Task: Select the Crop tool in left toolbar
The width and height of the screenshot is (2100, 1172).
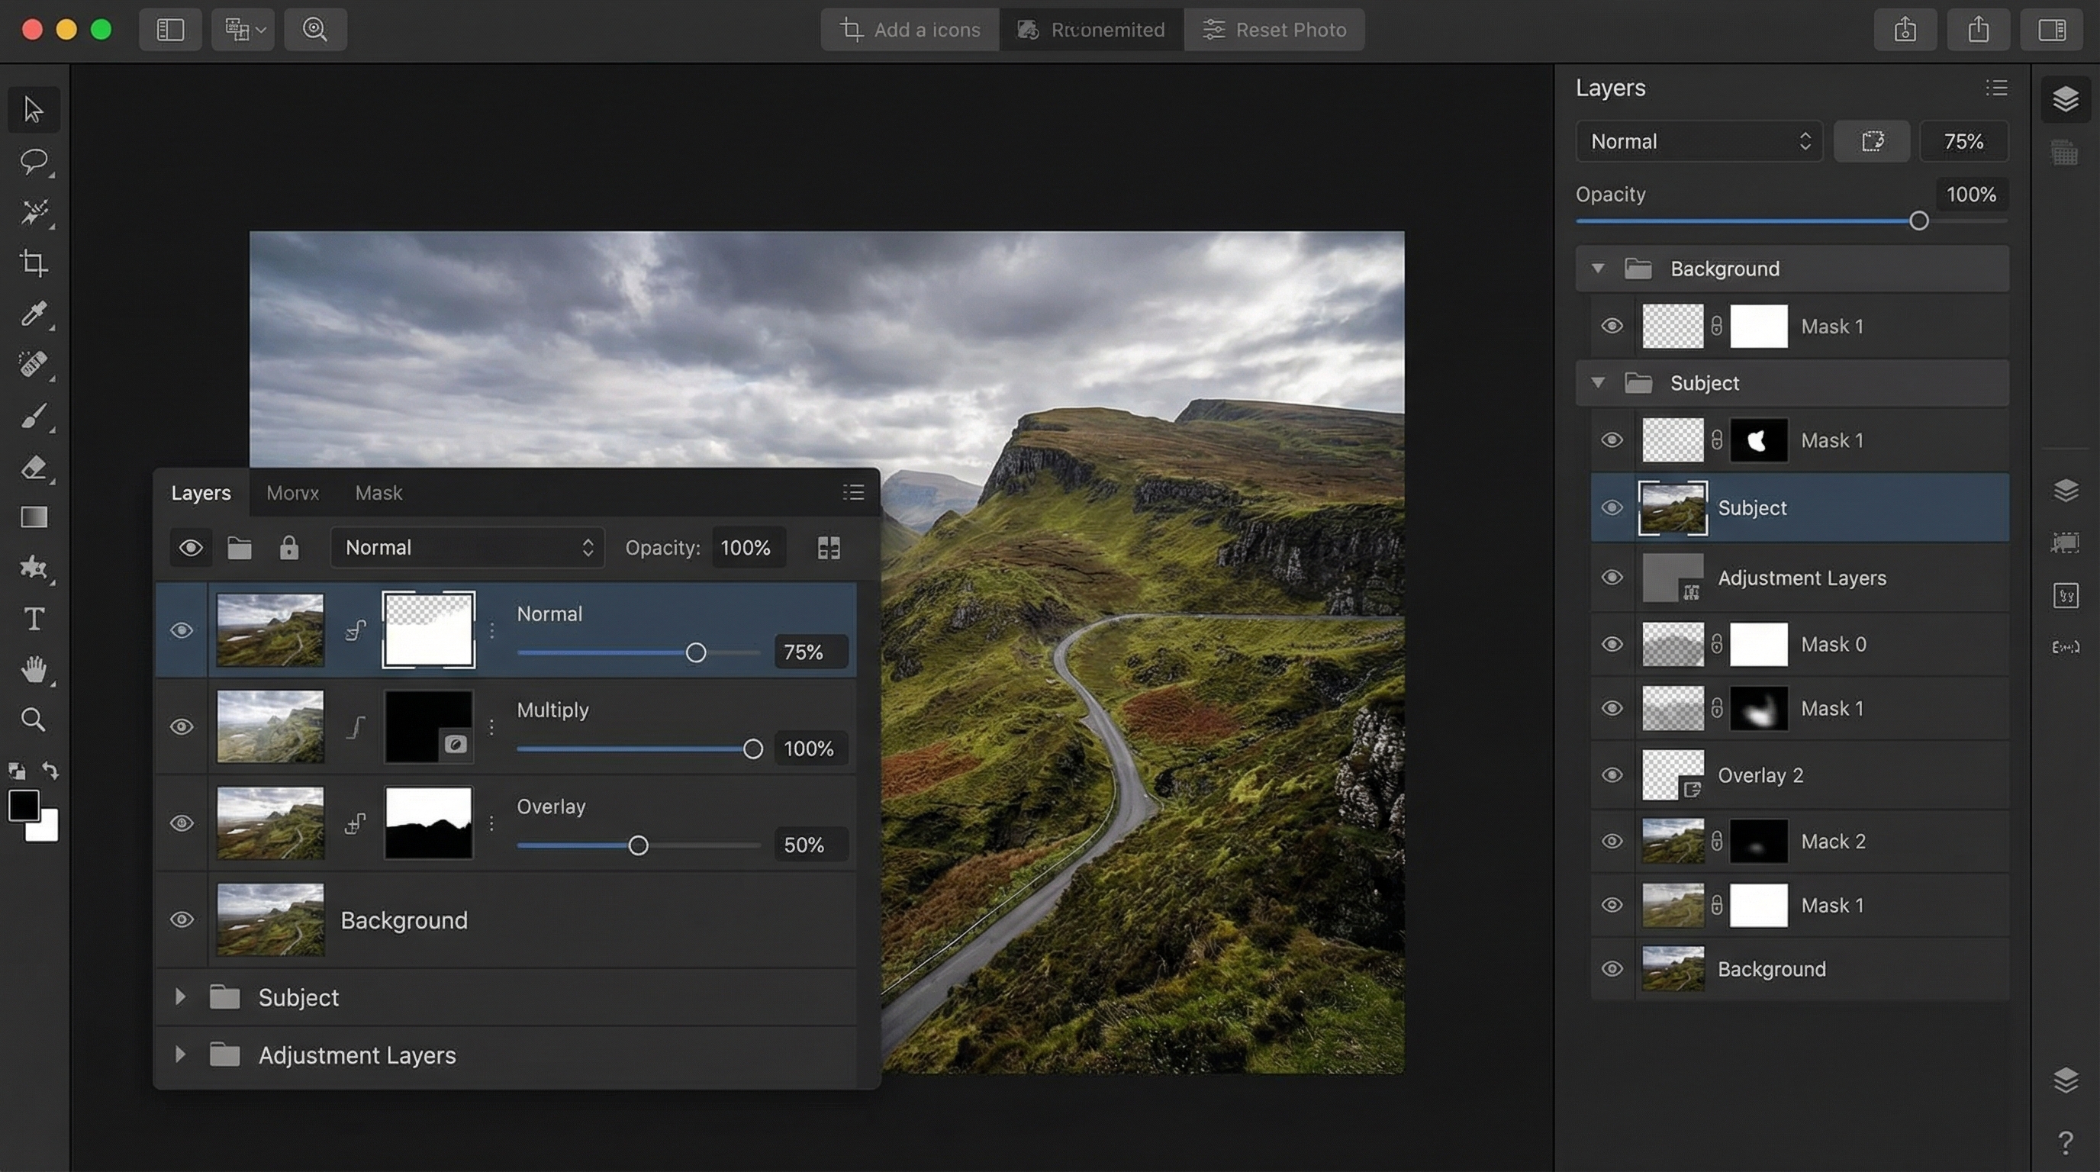Action: 34,262
